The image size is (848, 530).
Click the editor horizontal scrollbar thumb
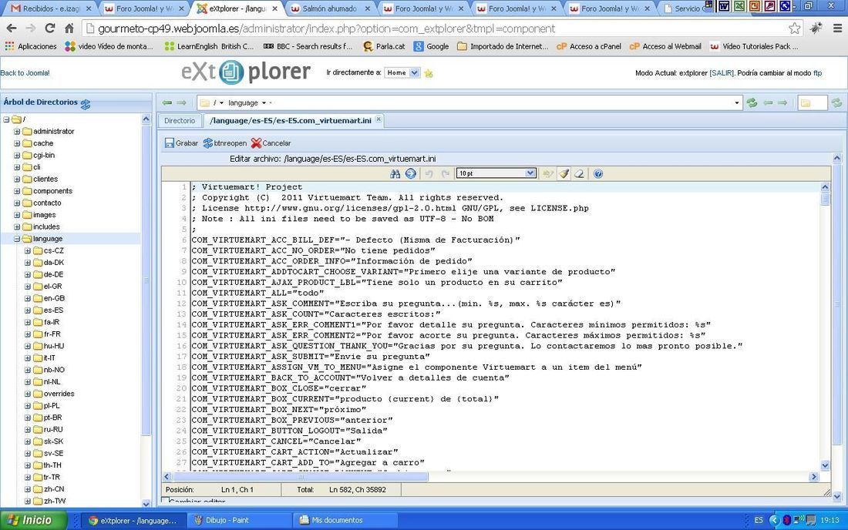(x=300, y=477)
